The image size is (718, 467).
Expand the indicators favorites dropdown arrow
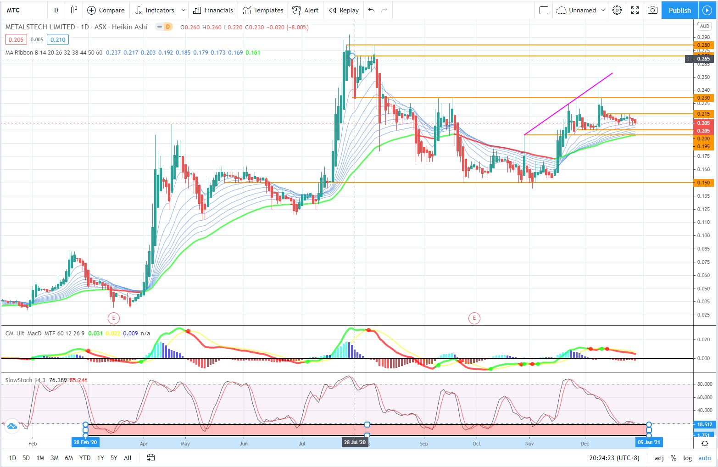pos(183,10)
